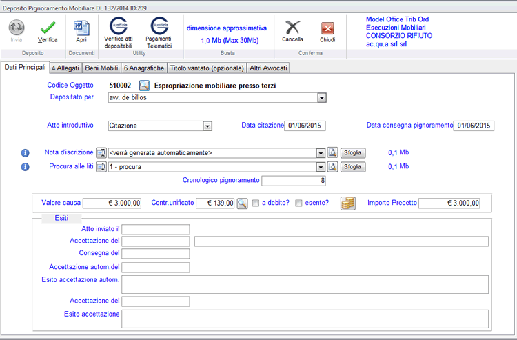The image size is (517, 340).
Task: Open Pagamenti Telematici utility
Action: pyautogui.click(x=159, y=26)
